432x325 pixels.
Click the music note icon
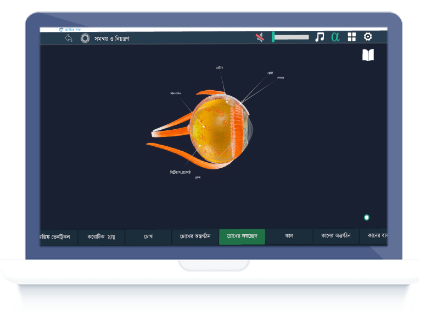[319, 37]
